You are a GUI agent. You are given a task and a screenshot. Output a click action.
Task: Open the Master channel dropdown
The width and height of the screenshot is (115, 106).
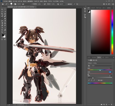tap(102, 66)
